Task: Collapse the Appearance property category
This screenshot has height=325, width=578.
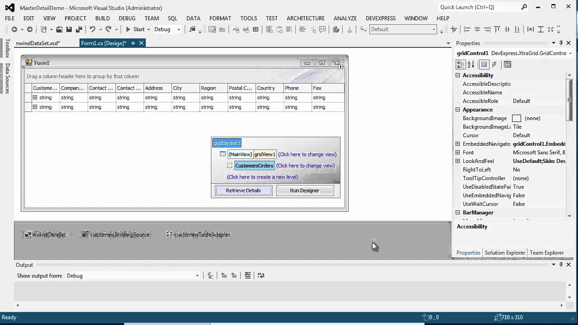Action: [457, 110]
